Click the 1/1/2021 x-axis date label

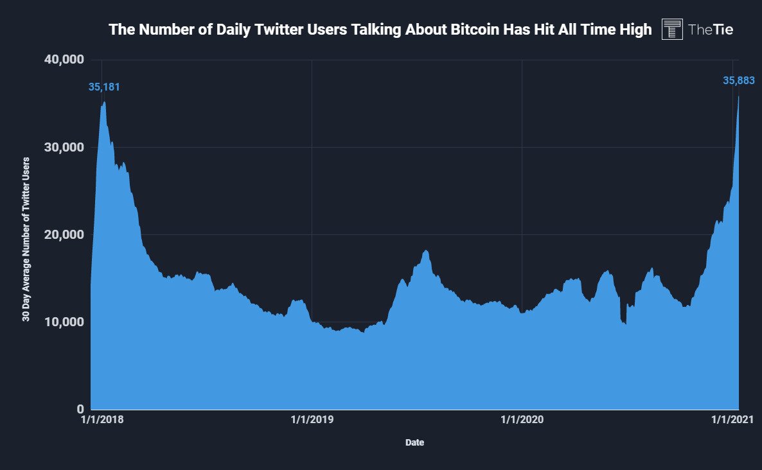732,419
